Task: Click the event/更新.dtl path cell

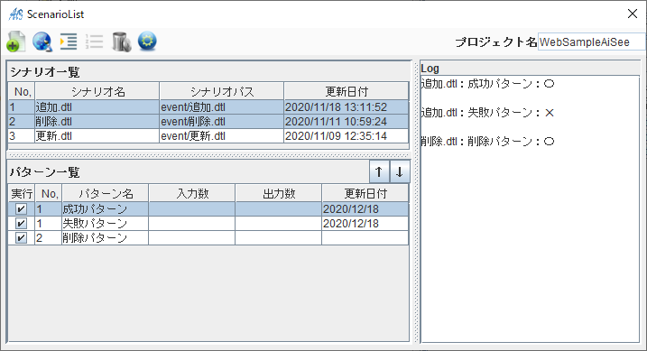Action: click(x=222, y=136)
